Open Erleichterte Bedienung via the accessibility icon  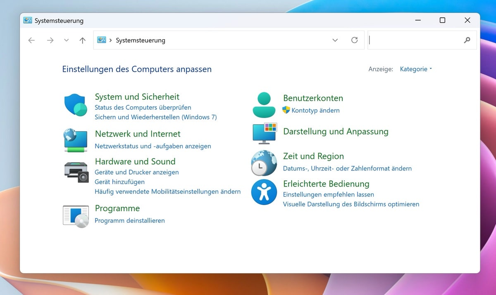tap(264, 191)
